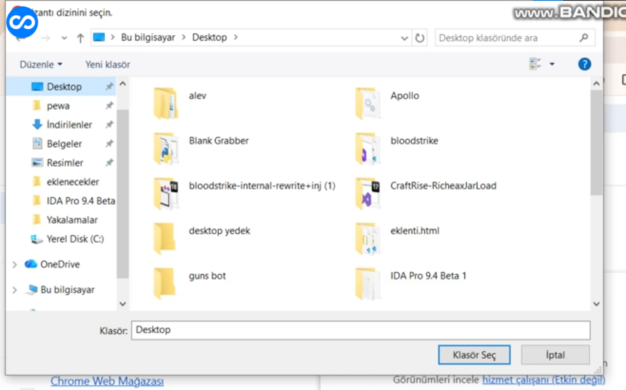This screenshot has width=626, height=390.
Task: Expand the address bar history dropdown
Action: (405, 38)
